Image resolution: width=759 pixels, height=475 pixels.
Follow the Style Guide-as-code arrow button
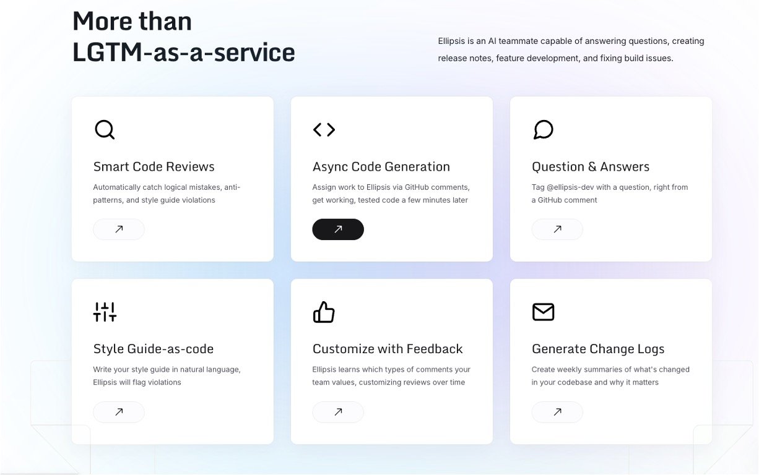pos(119,412)
